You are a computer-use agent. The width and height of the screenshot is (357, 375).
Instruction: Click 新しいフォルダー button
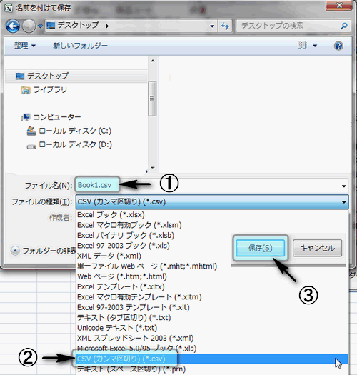coord(80,46)
